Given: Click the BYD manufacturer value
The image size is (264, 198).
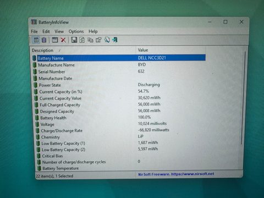Looking at the screenshot, I should pyautogui.click(x=142, y=64).
